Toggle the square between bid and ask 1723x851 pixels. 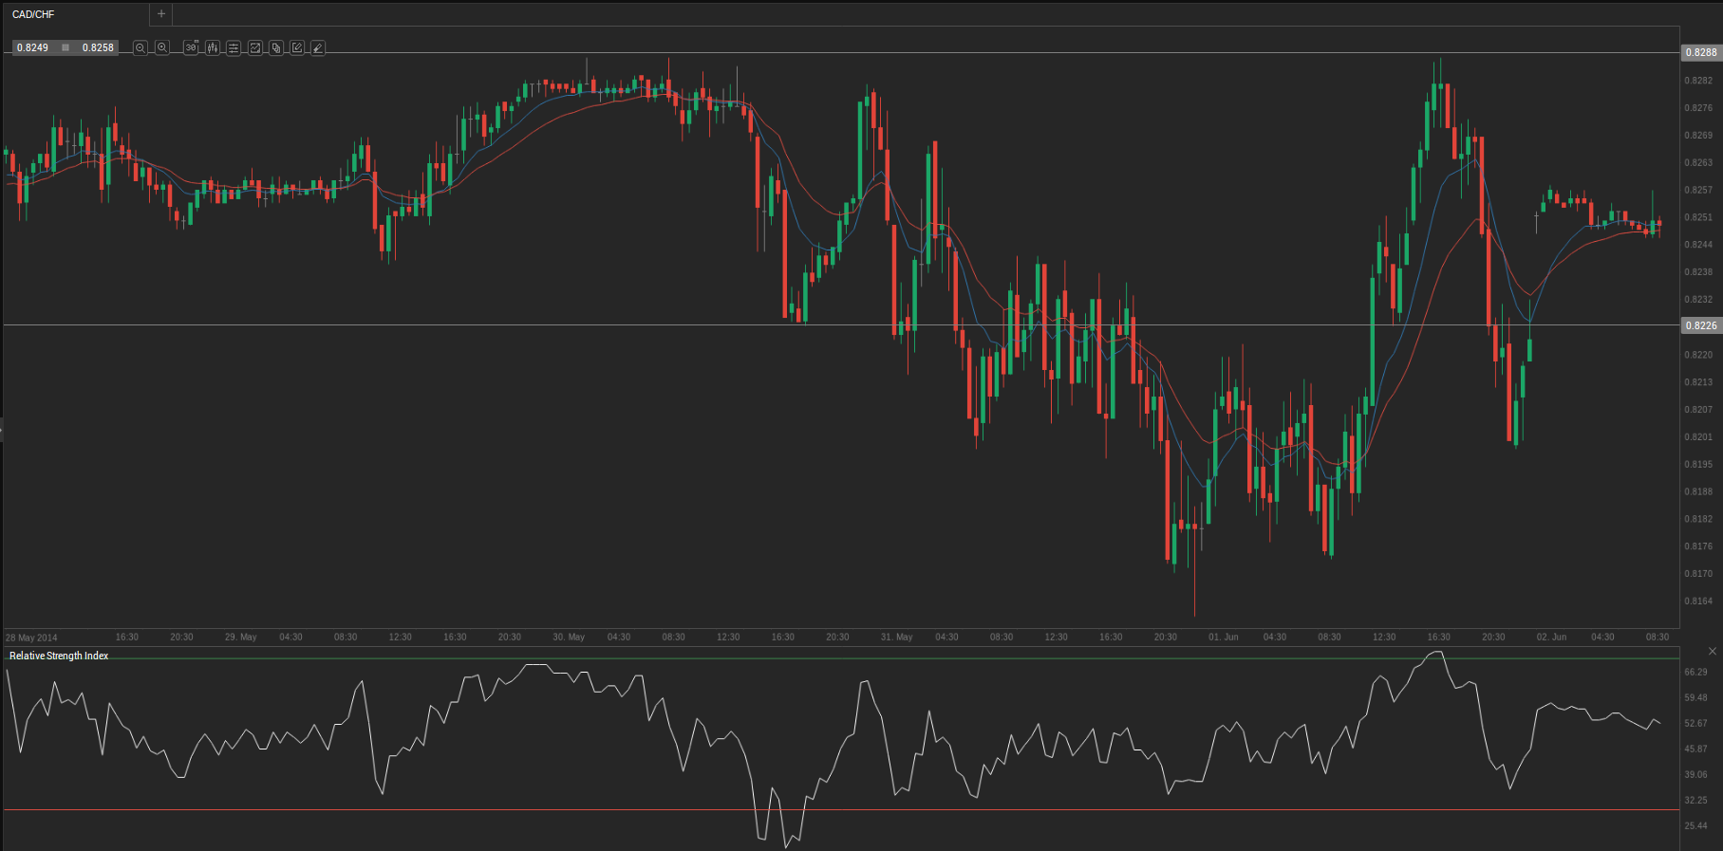pyautogui.click(x=66, y=47)
